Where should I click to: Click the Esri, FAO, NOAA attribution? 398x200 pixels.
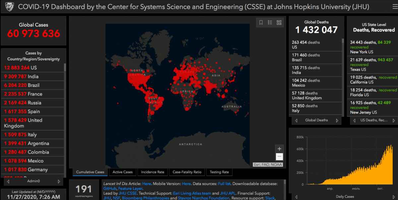(x=268, y=164)
